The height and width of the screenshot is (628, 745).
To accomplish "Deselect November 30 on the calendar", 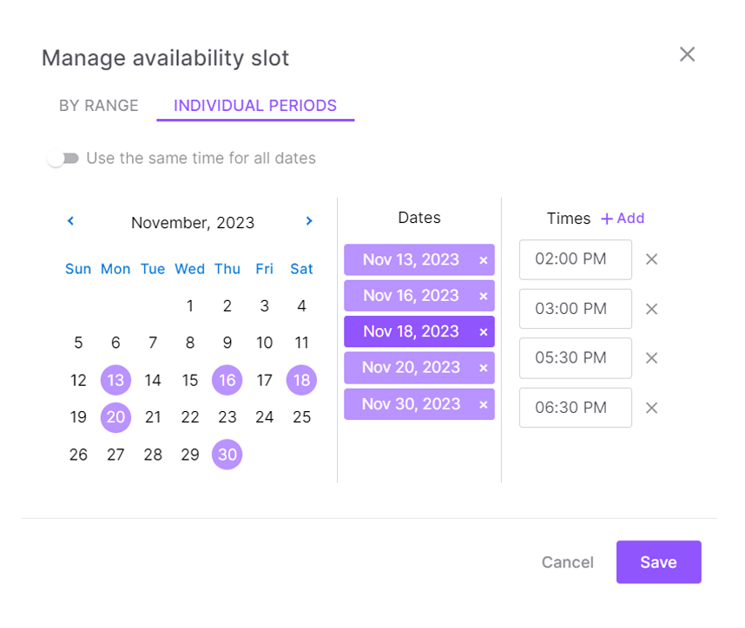I will coord(227,455).
